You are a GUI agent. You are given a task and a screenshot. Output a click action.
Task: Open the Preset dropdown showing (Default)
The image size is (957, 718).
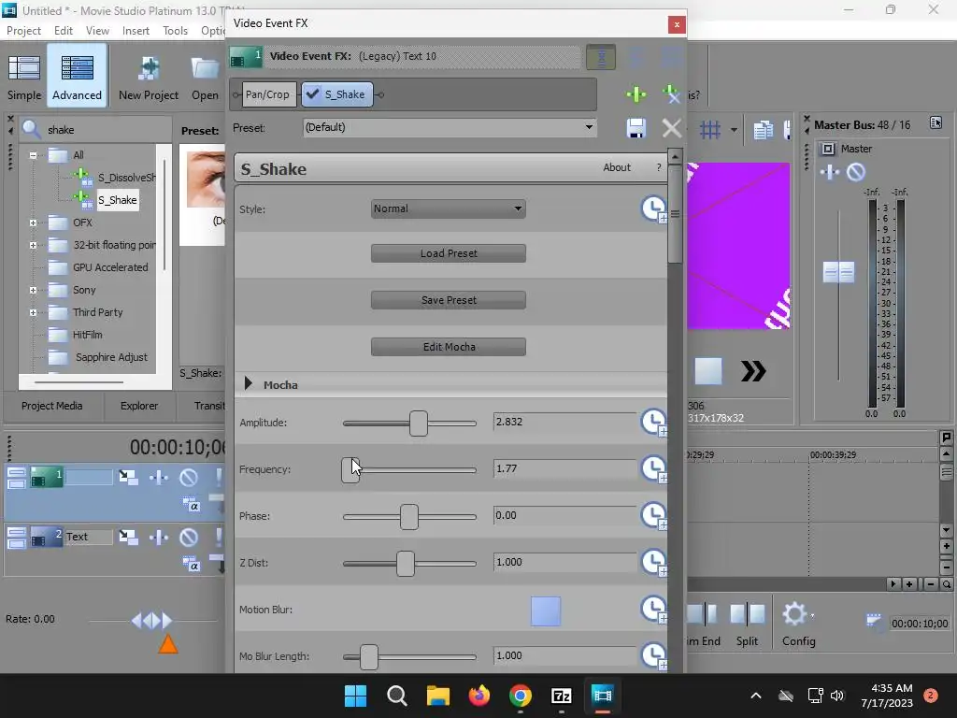tap(450, 127)
